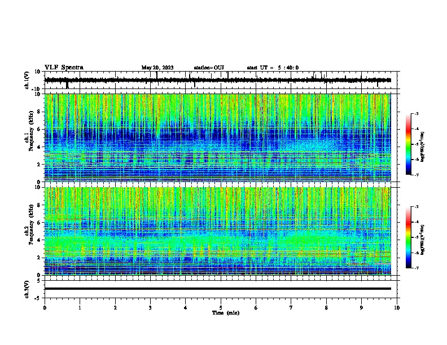This screenshot has width=447, height=345.
Task: Click the "9" tick on the time axis
Action: click(x=361, y=308)
